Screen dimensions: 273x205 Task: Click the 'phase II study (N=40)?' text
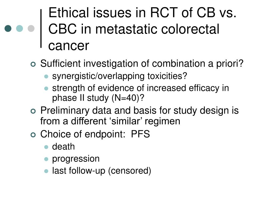tap(98, 98)
